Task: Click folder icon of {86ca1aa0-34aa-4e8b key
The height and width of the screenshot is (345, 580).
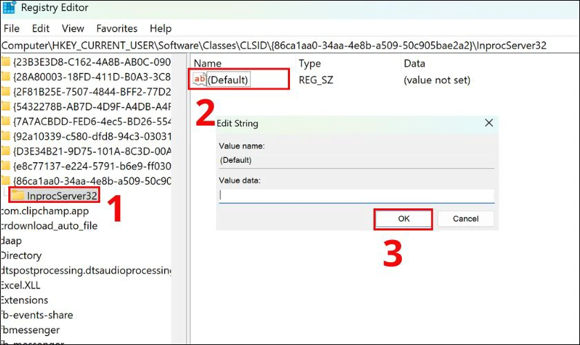Action: (x=6, y=181)
